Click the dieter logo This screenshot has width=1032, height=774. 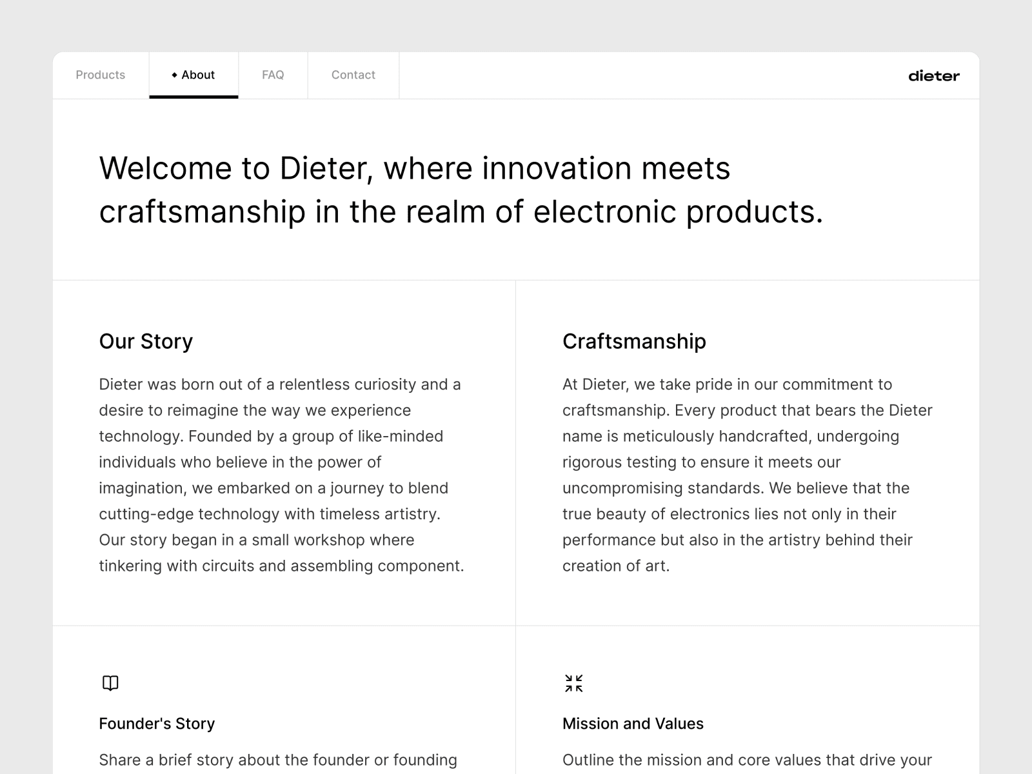click(x=933, y=76)
